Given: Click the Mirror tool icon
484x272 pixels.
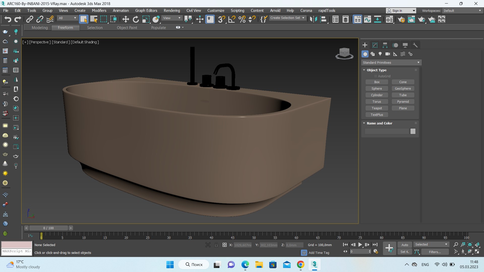Looking at the screenshot, I should [313, 19].
